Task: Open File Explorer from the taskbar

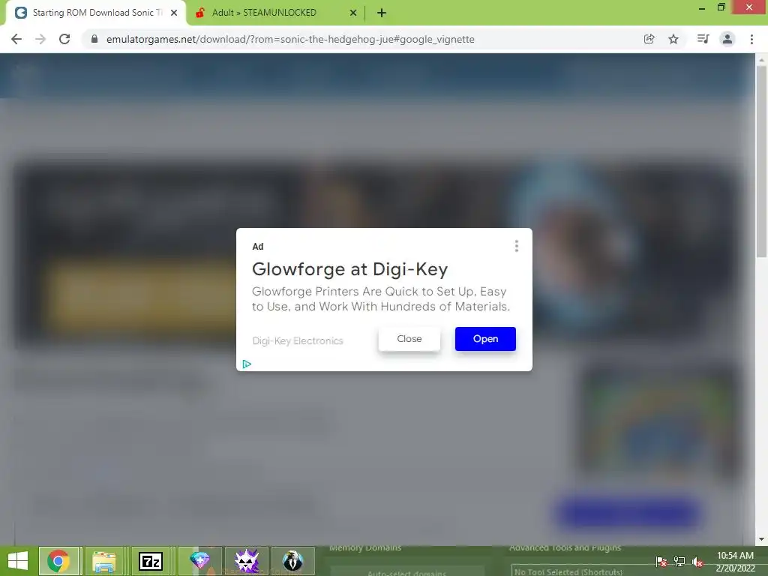Action: click(x=103, y=561)
